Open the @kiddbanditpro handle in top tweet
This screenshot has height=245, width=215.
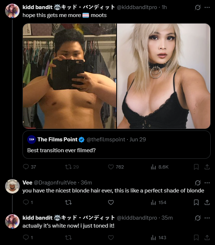pos(137,7)
